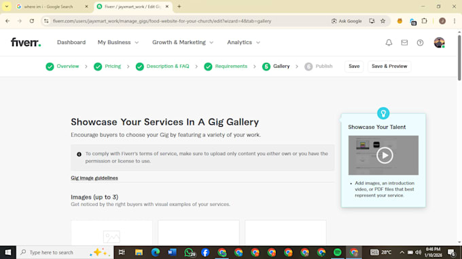Screen dimensions: 462x259
Task: Open the Fiverr notifications bell
Action: (389, 43)
